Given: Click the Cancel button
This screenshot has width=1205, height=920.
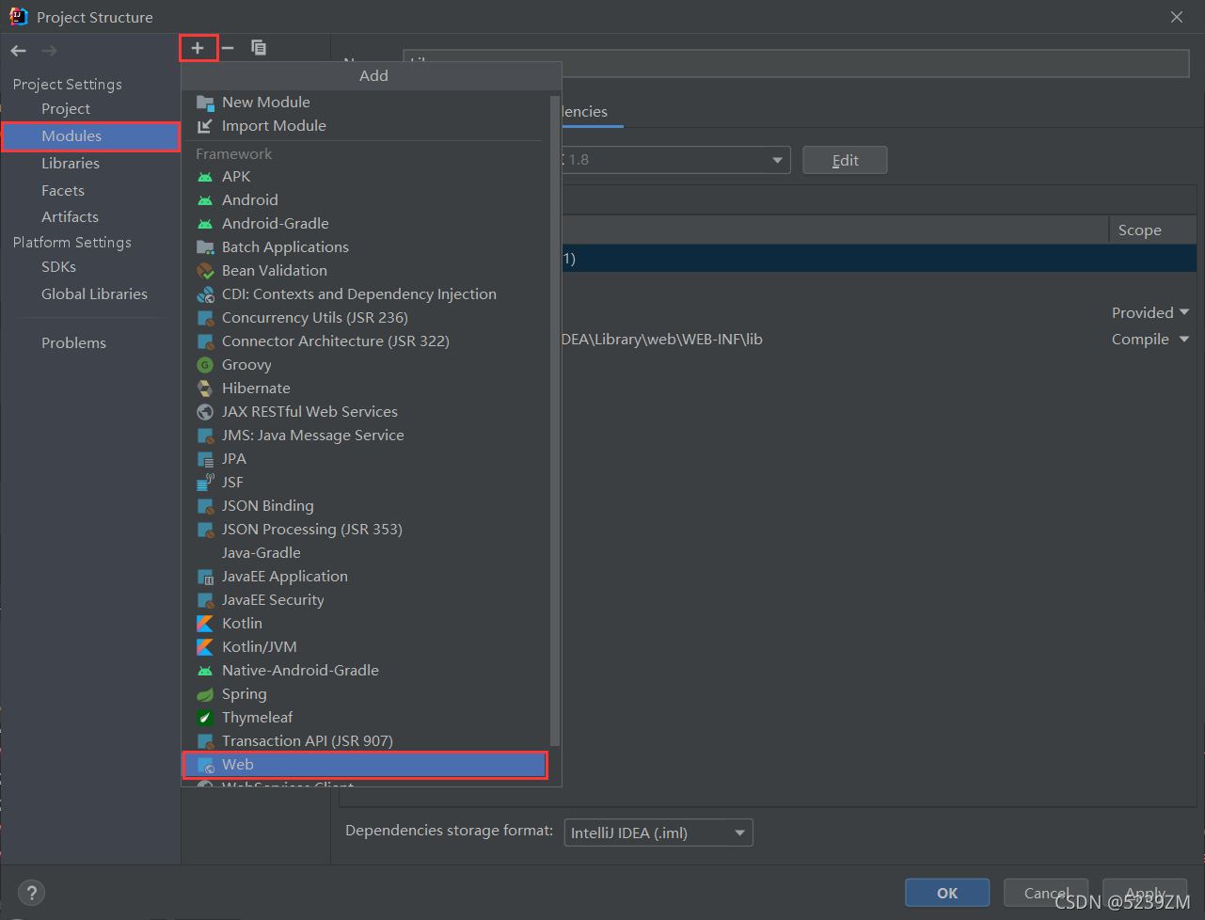Looking at the screenshot, I should (1046, 893).
